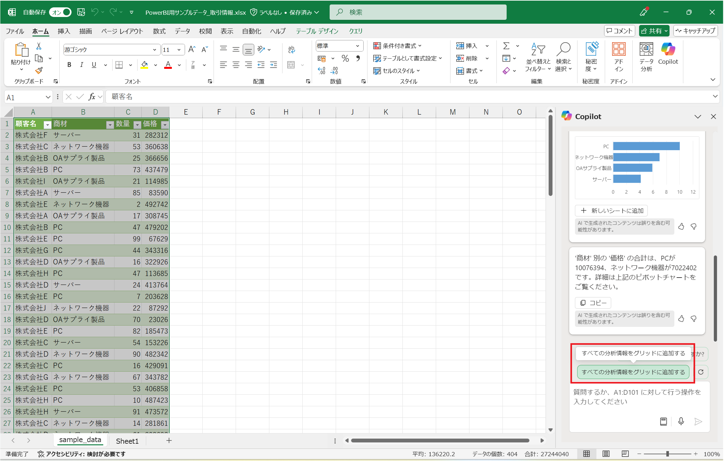The width and height of the screenshot is (724, 461).
Task: Click the refresh suggestions icon in Copilot
Action: coord(701,372)
